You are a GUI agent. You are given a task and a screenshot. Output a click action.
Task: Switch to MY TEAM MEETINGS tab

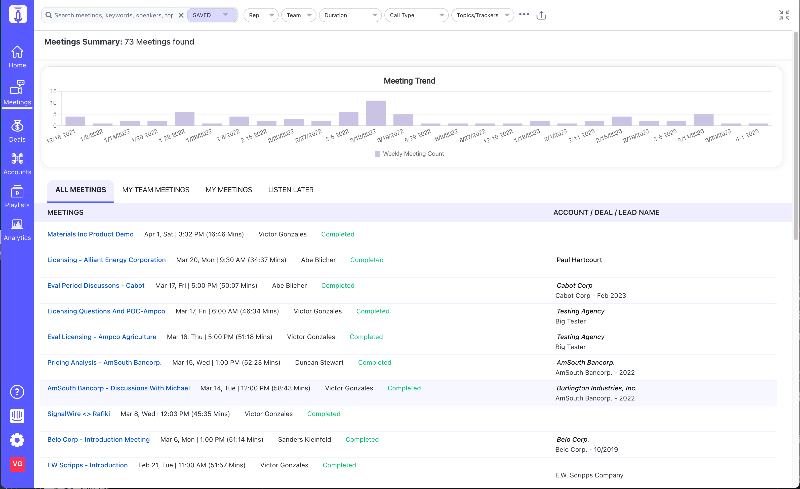point(155,190)
